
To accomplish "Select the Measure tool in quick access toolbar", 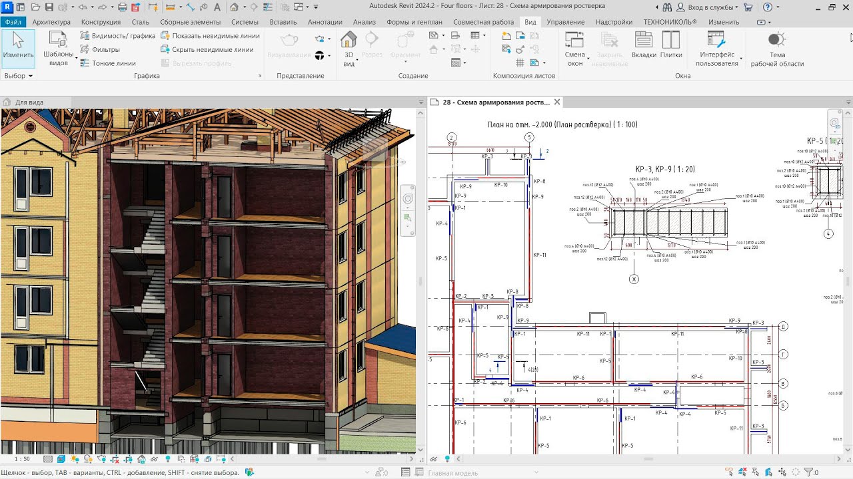I will [169, 7].
